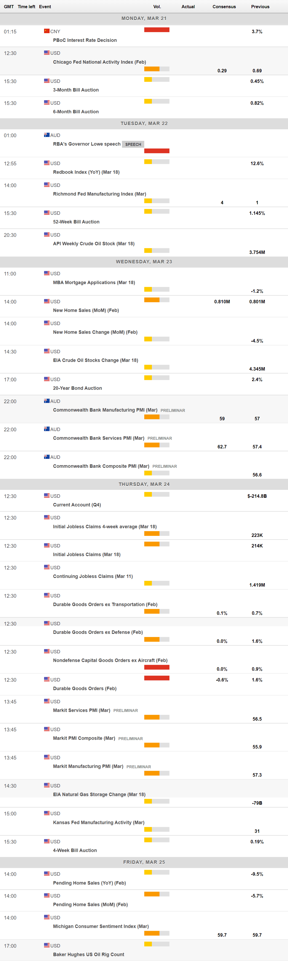Expand the Markit Manufacturing PMI (Mar) row
288x961 pixels.
click(x=88, y=766)
